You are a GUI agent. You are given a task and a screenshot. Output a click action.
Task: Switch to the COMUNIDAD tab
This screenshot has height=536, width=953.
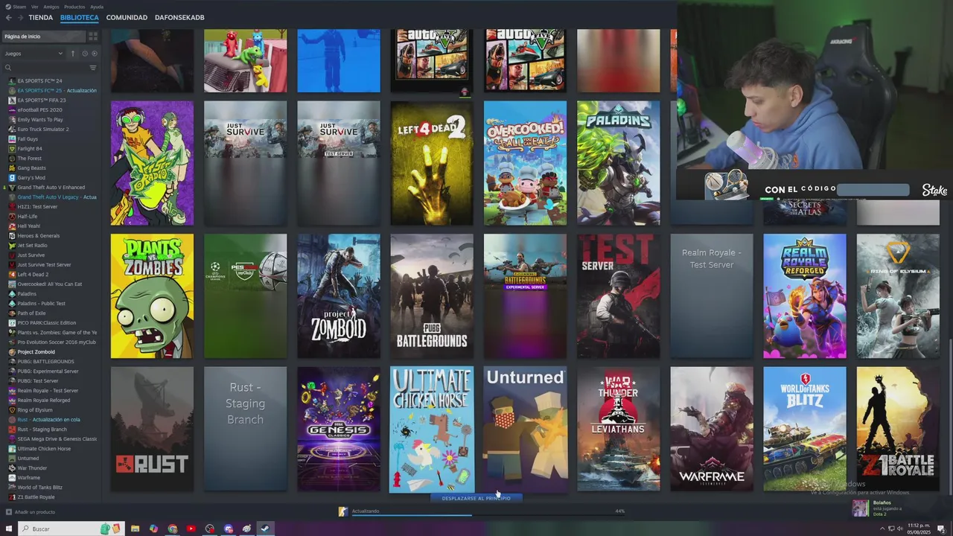pyautogui.click(x=127, y=17)
